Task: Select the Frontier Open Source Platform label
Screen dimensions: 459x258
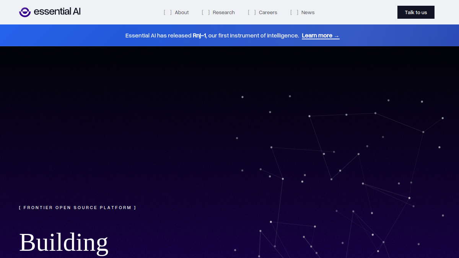Action: coord(78,208)
